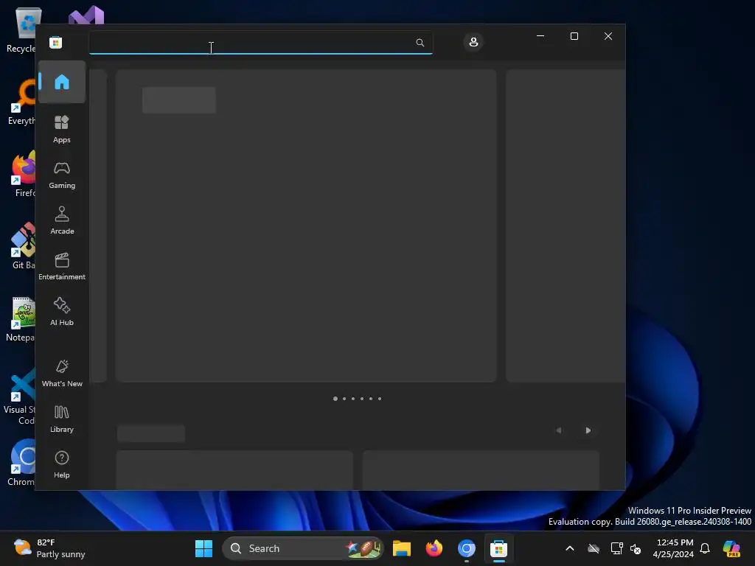Maximize the Microsoft Store window

point(574,36)
